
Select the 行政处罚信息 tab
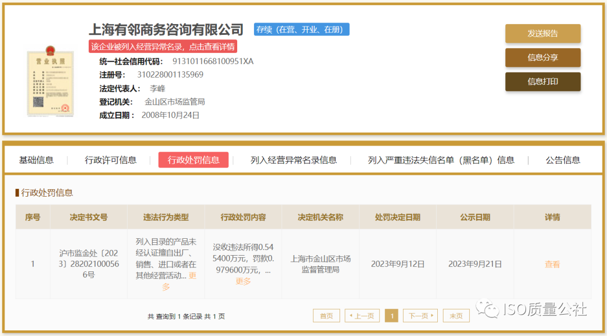point(193,160)
